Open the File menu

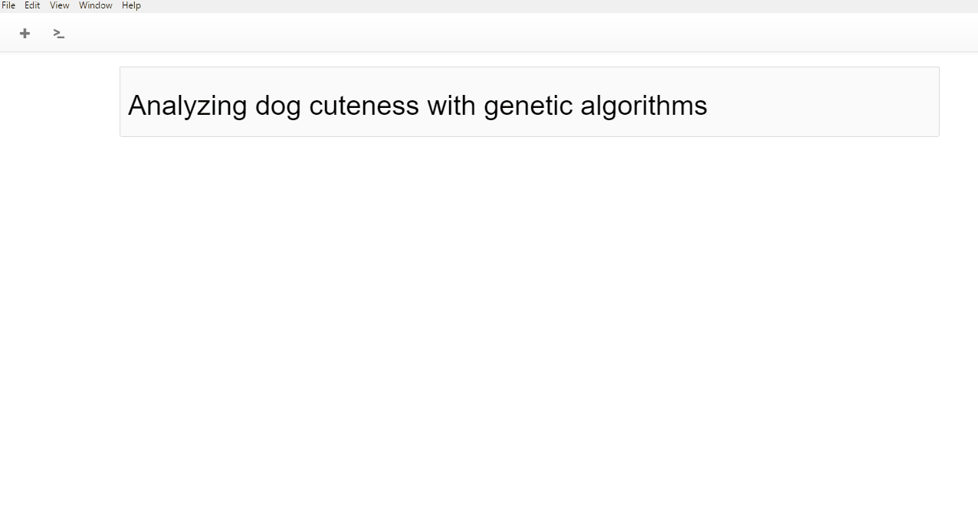click(8, 5)
